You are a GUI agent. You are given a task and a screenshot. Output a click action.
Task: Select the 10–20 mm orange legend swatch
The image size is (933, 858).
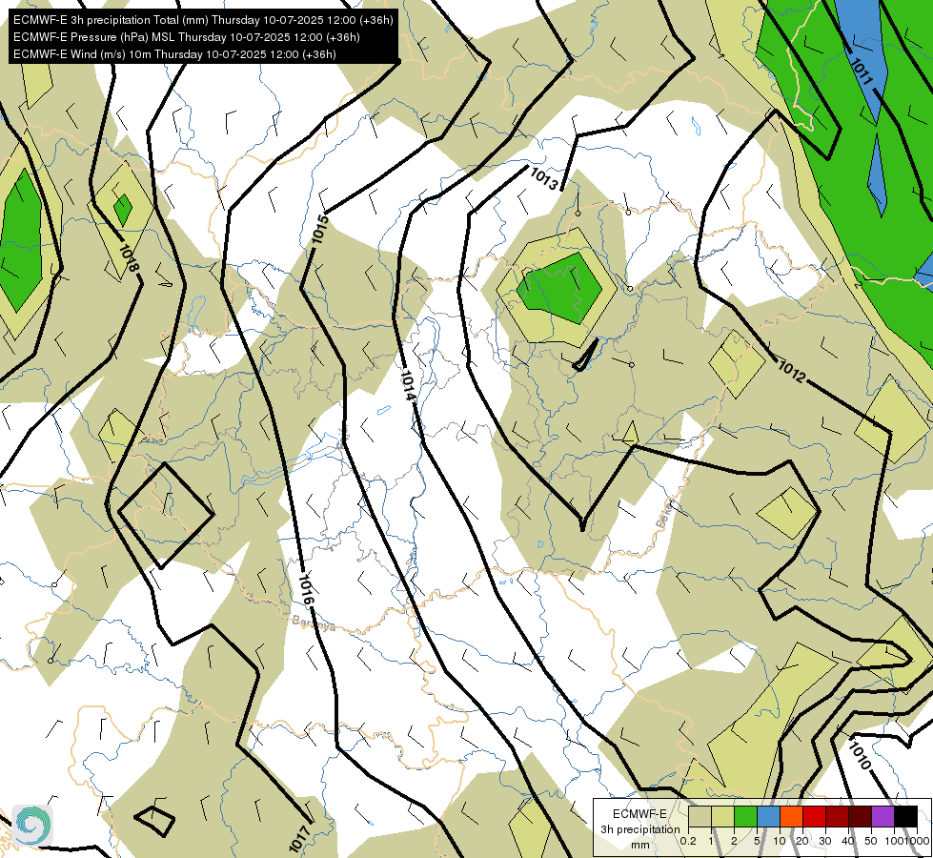(x=791, y=816)
